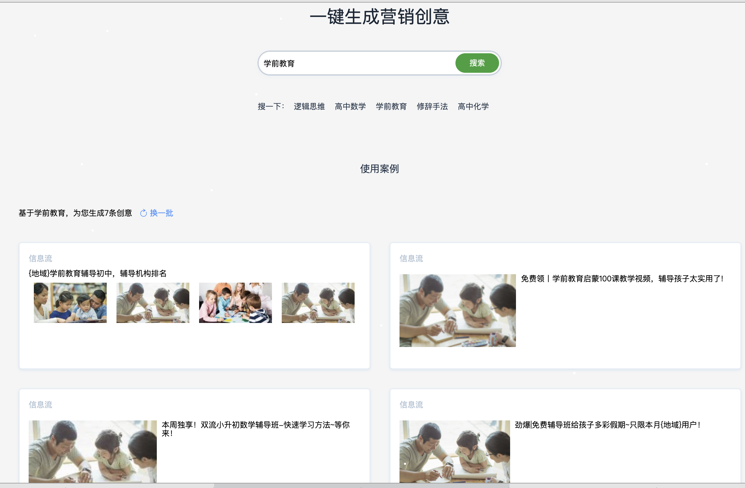This screenshot has width=745, height=488.
Task: Select the 高中化学 search suggestion
Action: click(473, 106)
